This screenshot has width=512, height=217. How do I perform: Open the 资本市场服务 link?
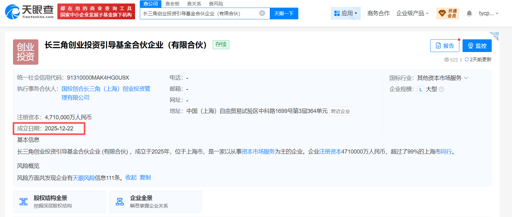[x=258, y=152]
